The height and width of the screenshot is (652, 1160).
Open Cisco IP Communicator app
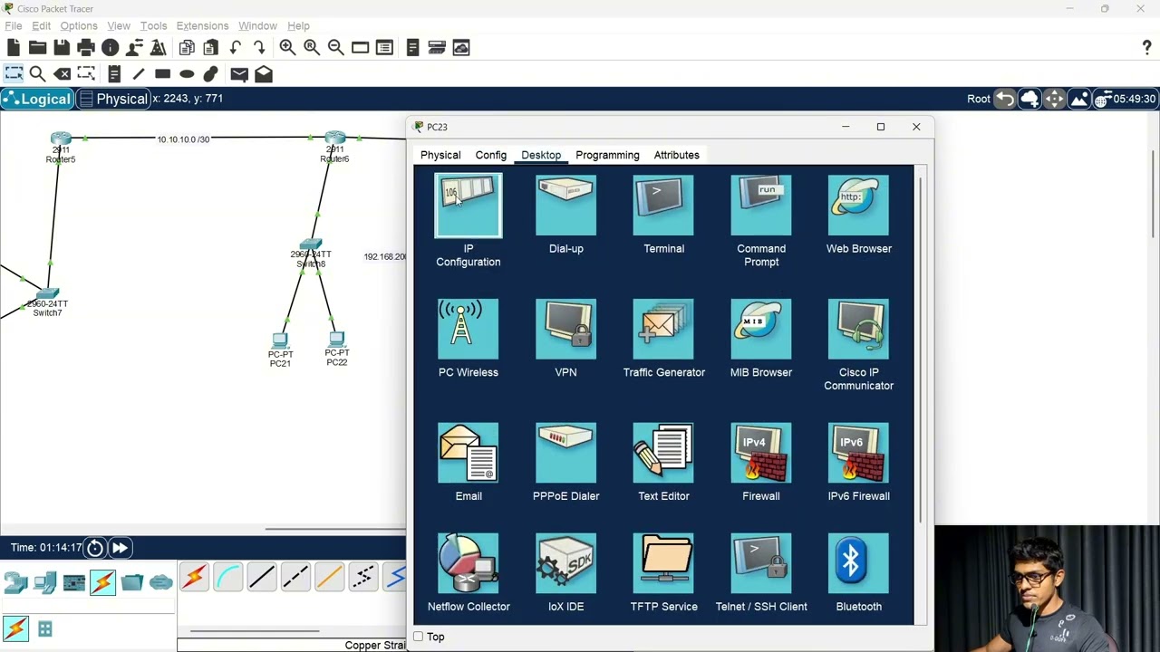coord(858,329)
